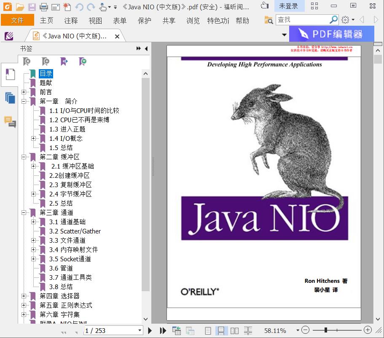384x338 pixels.
Task: Click the PDF编辑器 banner button
Action: point(332,34)
